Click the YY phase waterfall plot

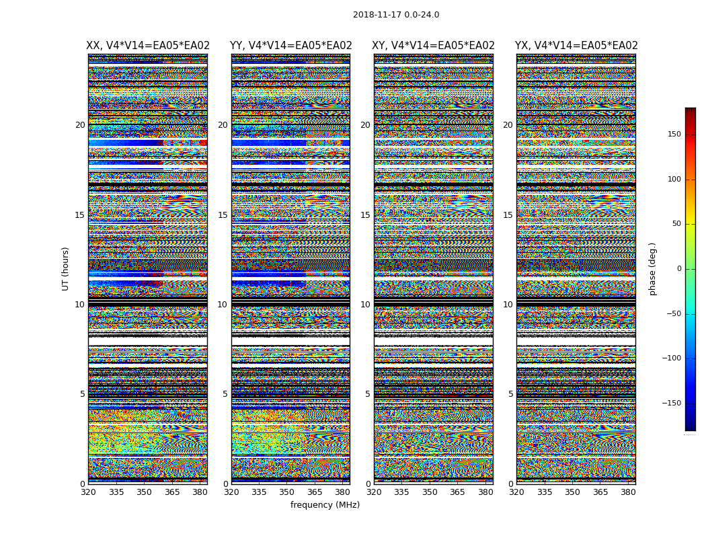click(291, 269)
